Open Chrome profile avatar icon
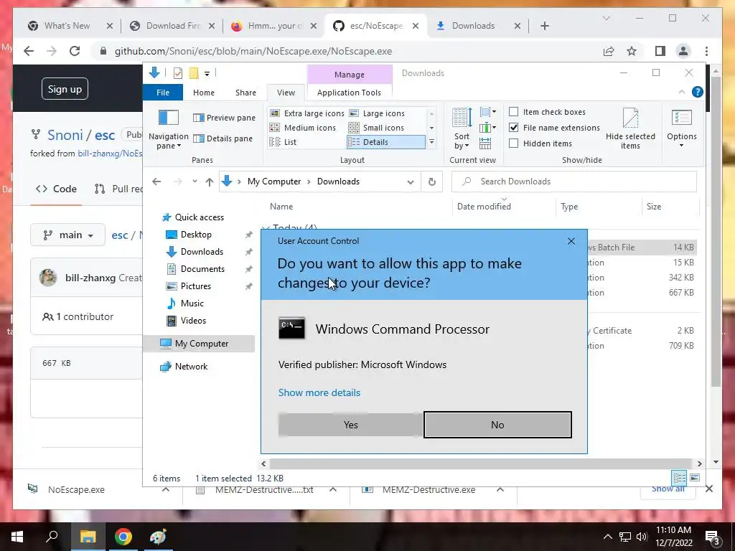735x551 pixels. (x=683, y=51)
